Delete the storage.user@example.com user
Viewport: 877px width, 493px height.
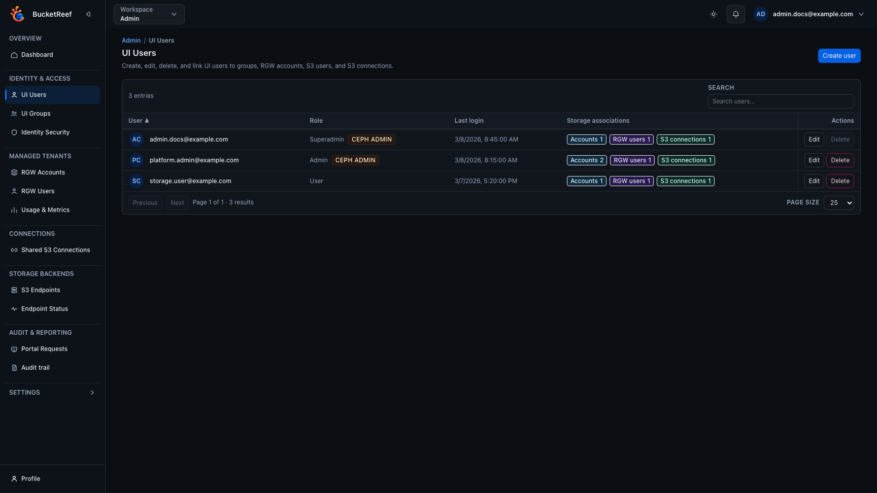pyautogui.click(x=840, y=181)
